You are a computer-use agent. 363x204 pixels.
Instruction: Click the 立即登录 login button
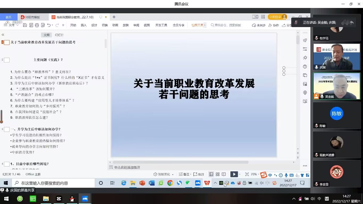pyautogui.click(x=277, y=17)
